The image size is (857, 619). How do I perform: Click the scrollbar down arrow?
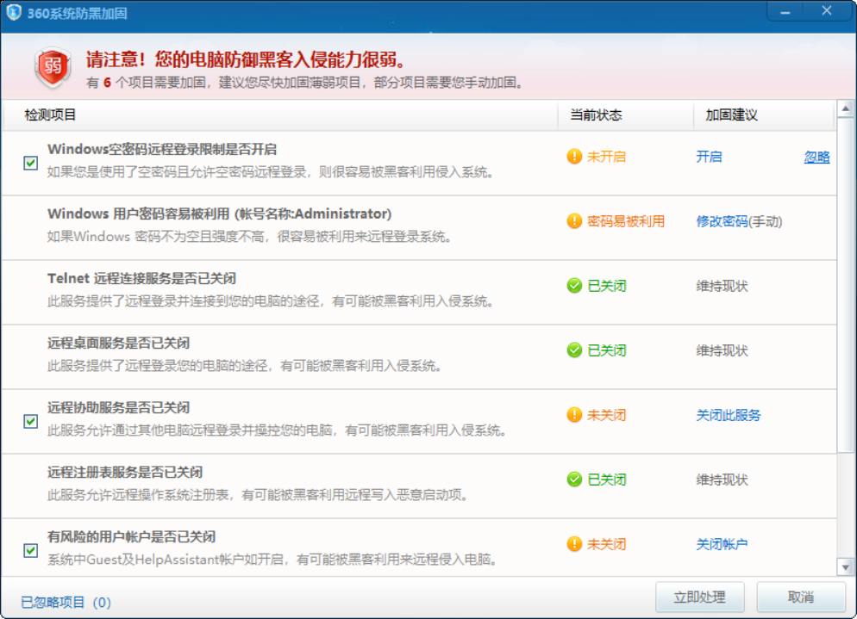[x=846, y=566]
